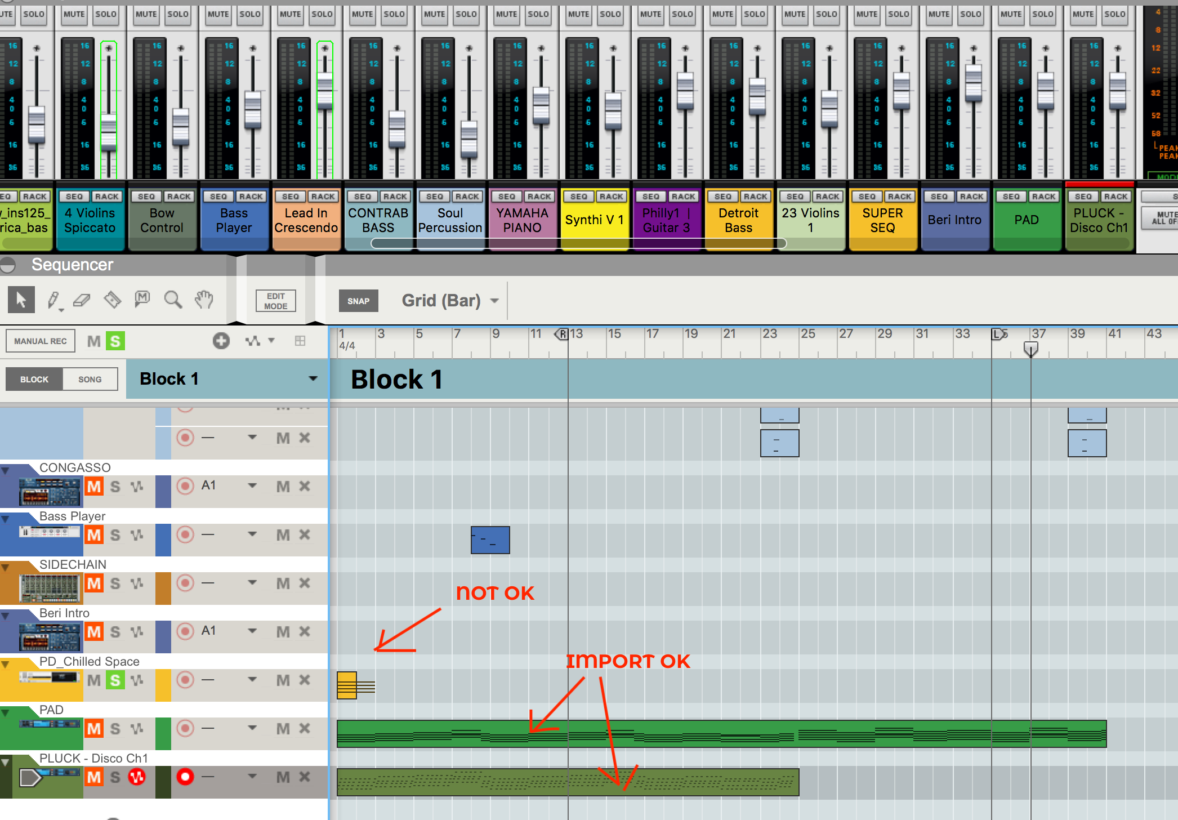
Task: Click the PAD green clip in sequencer
Action: point(721,734)
